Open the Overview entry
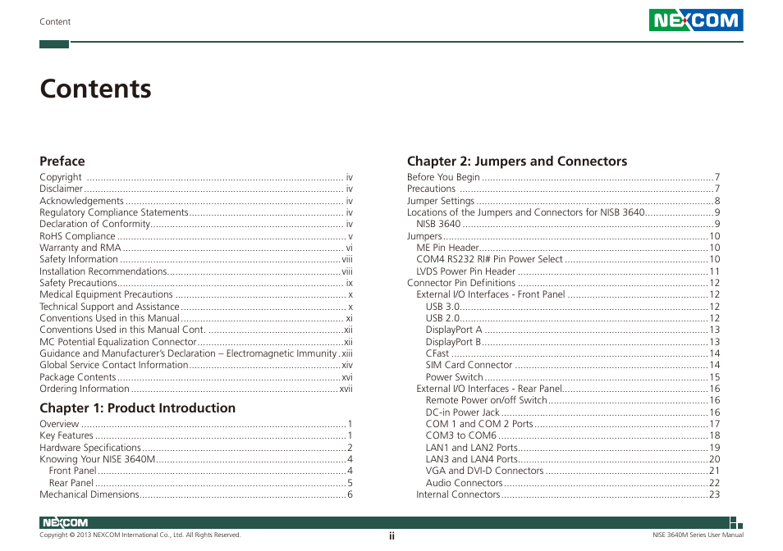This screenshot has width=783, height=551. 196,424
